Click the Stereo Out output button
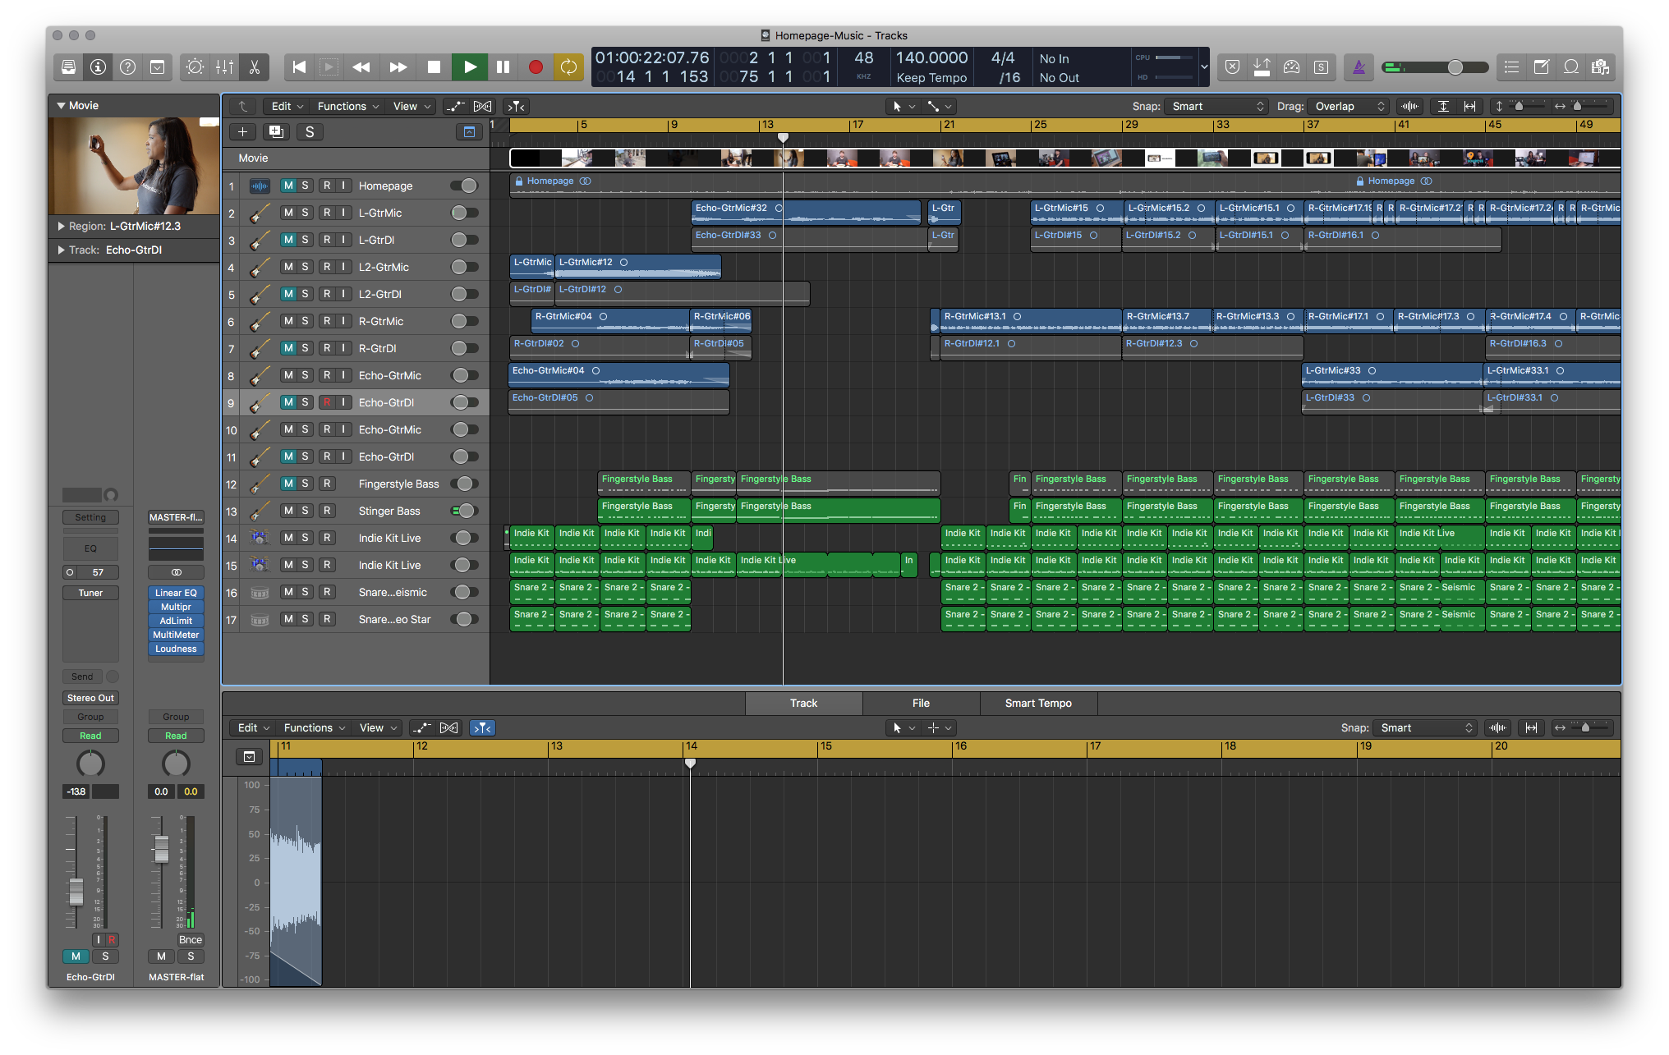The image size is (1669, 1055). tap(90, 698)
